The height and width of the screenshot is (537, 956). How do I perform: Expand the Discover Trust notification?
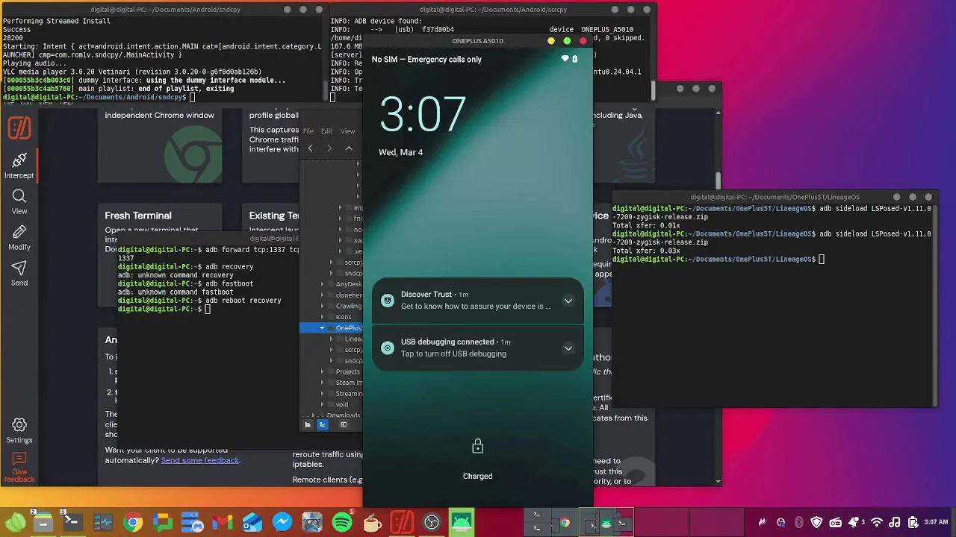568,301
